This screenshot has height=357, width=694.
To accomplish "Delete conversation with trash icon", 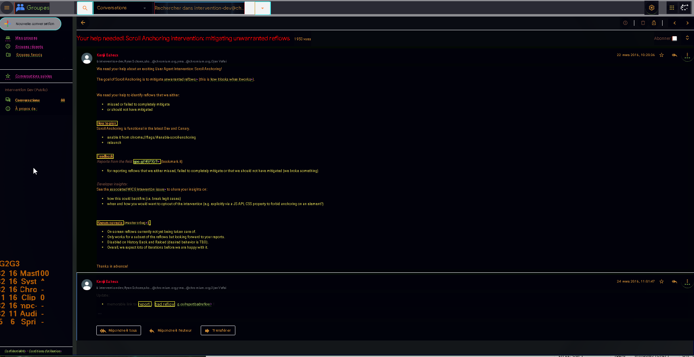I will 643,23.
